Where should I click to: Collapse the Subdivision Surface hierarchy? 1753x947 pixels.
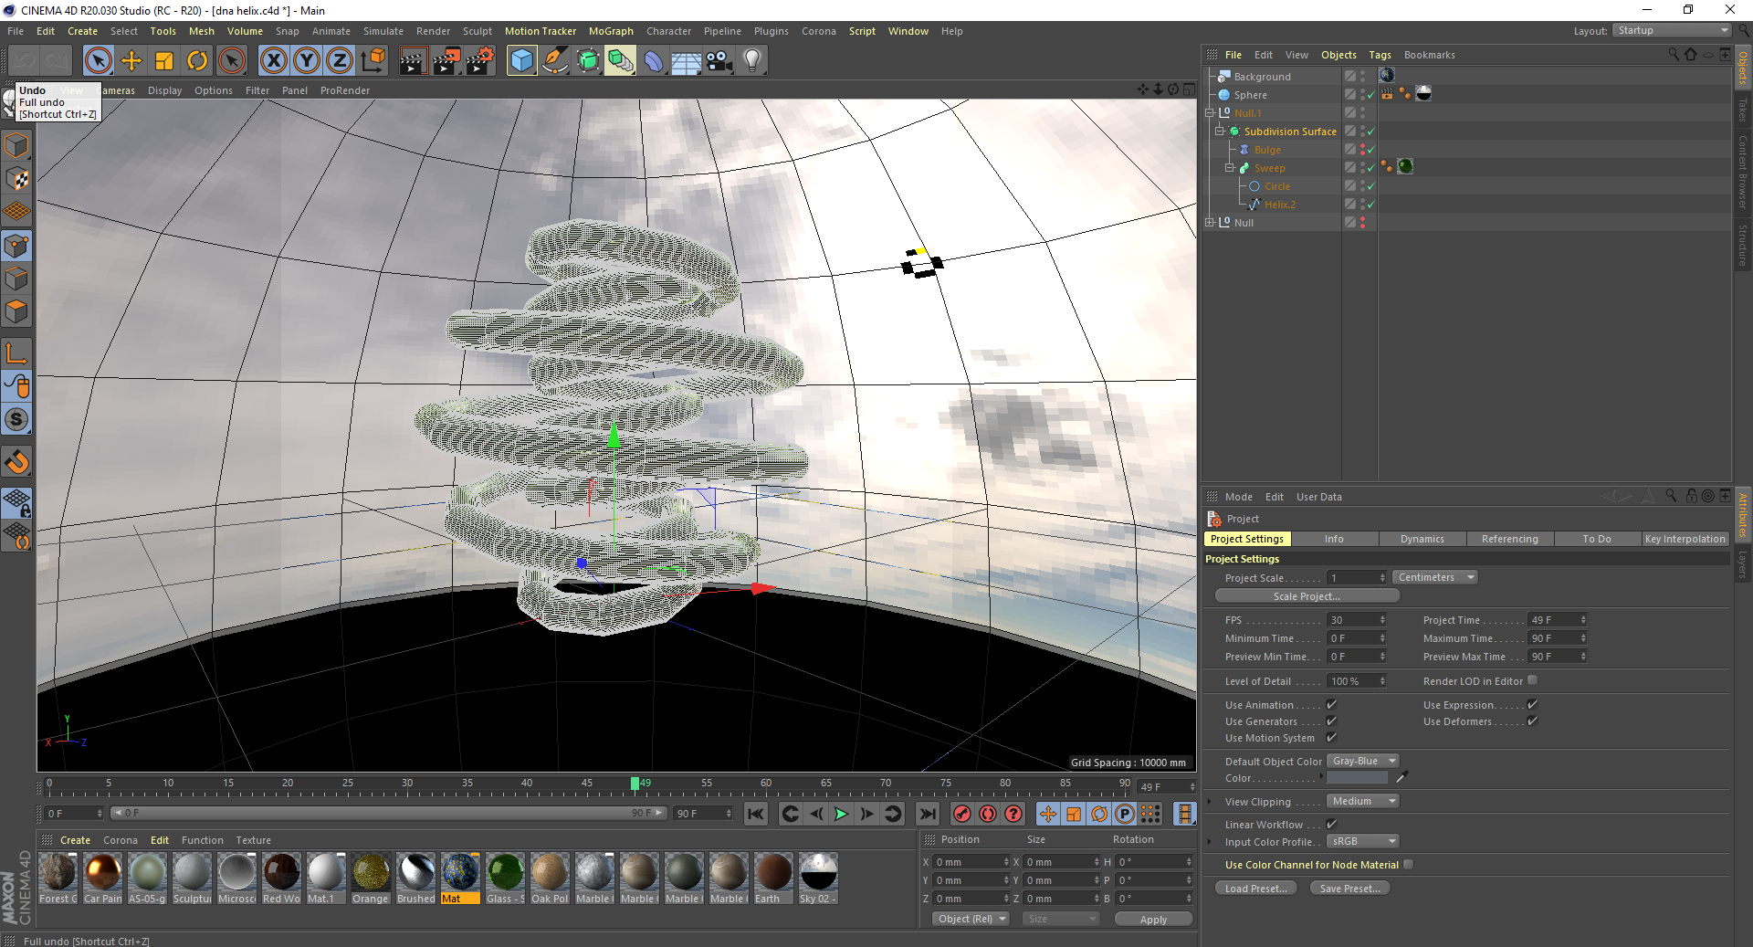pyautogui.click(x=1219, y=132)
